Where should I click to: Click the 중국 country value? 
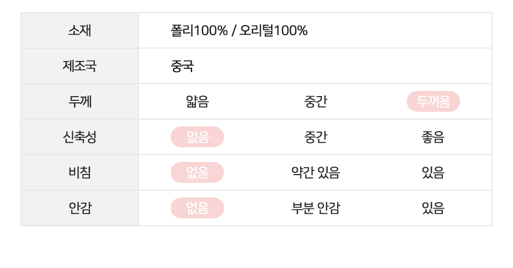click(x=182, y=66)
